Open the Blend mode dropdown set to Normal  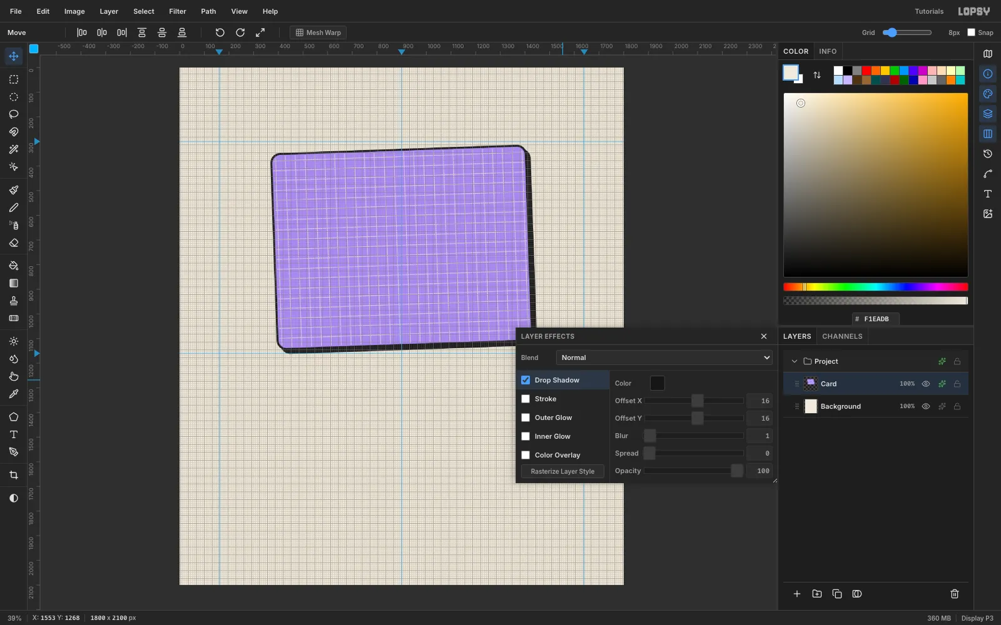pos(664,357)
